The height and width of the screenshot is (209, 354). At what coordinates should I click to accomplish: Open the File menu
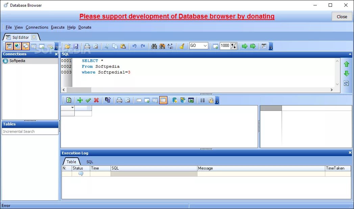(8, 27)
